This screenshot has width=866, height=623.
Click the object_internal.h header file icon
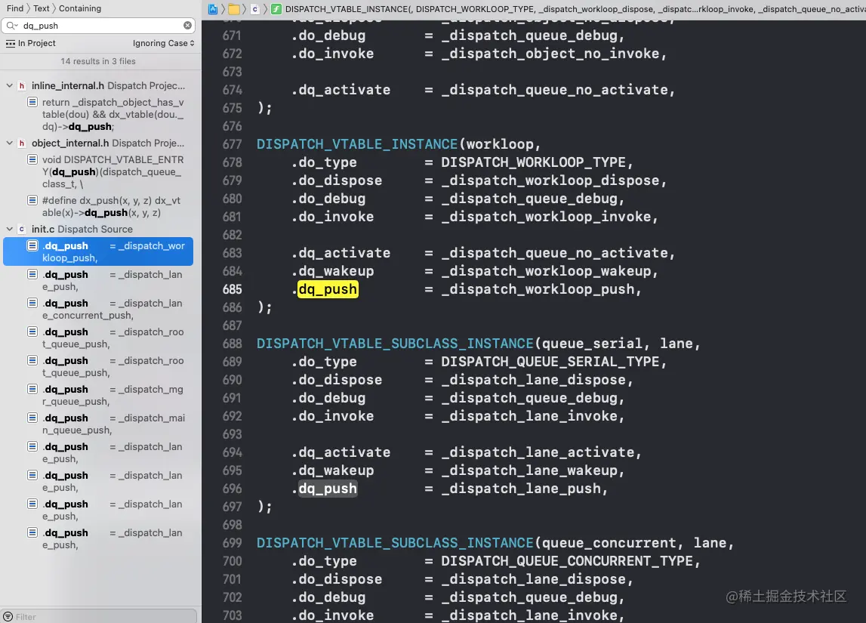22,143
